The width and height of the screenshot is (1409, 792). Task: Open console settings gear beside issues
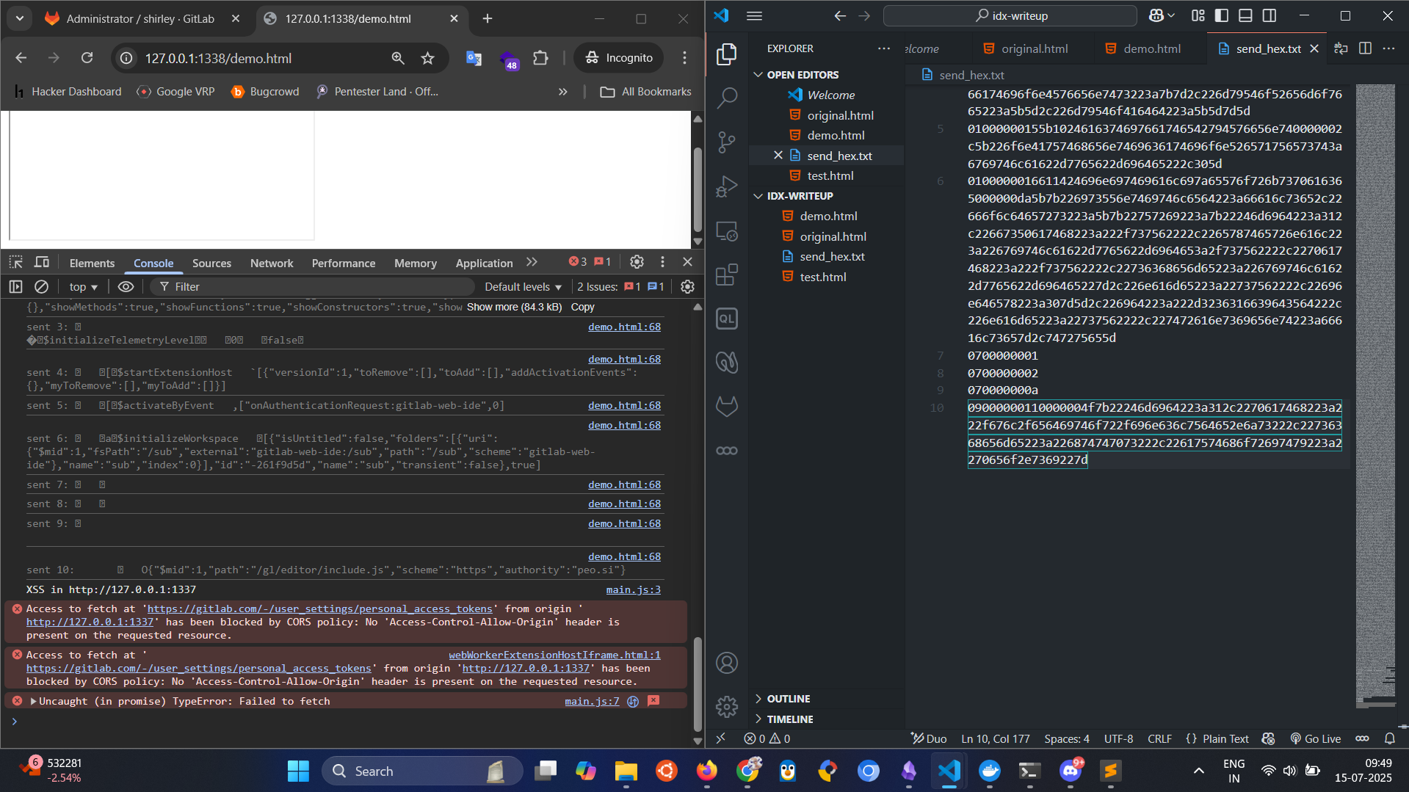pyautogui.click(x=687, y=287)
